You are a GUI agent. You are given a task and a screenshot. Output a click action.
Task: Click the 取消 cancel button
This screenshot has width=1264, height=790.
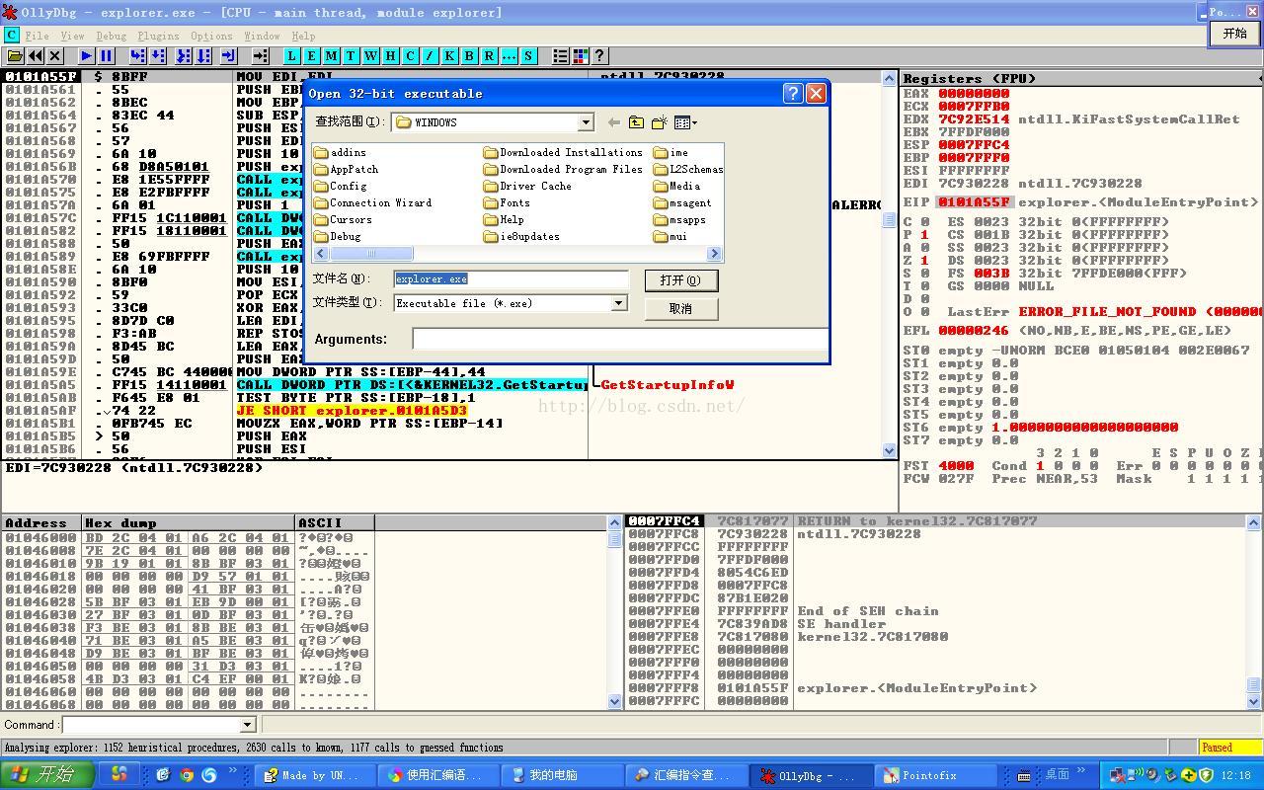[680, 309]
